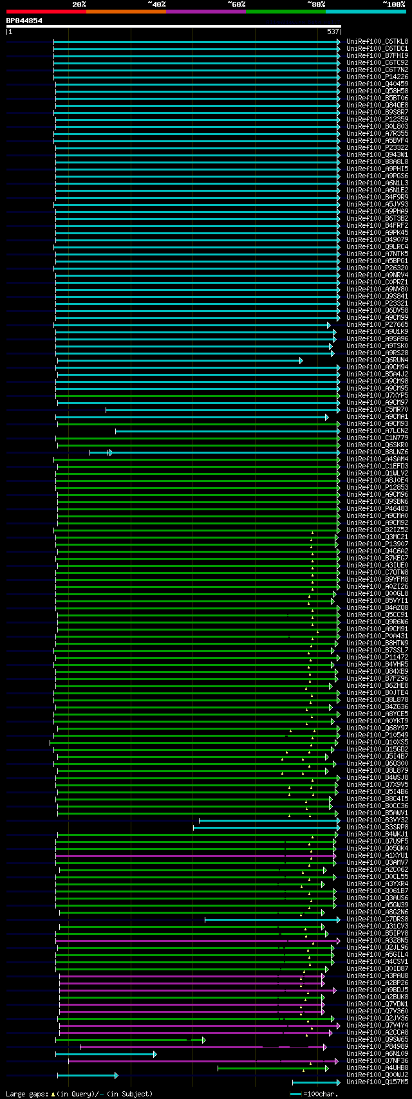Click label UniRef100_Q9LRC4
The height and width of the screenshot is (1099, 412).
377,246
